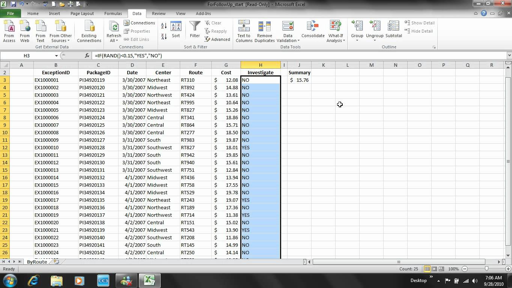
Task: Click the Filter funnel icon
Action: coord(194,27)
